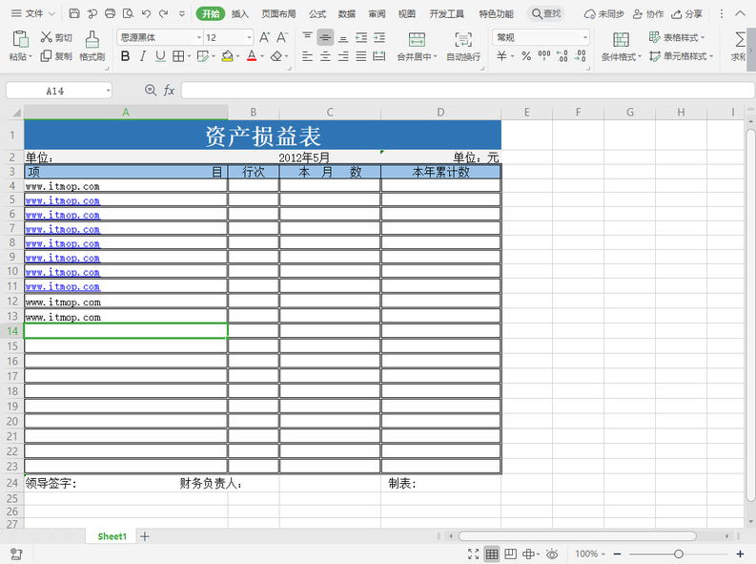Click the AutoSum sigma icon

740,39
